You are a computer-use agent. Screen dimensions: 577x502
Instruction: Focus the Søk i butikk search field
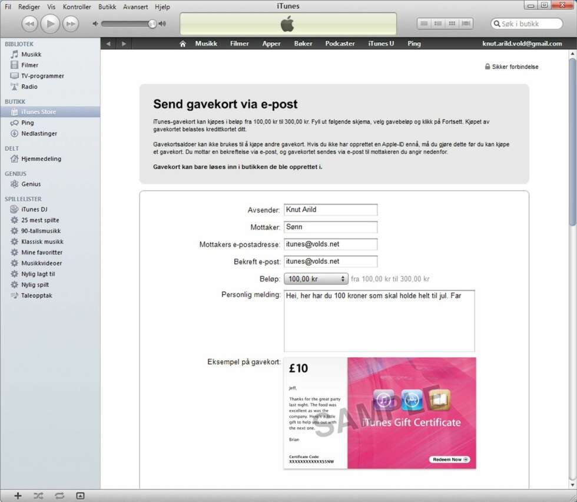527,24
